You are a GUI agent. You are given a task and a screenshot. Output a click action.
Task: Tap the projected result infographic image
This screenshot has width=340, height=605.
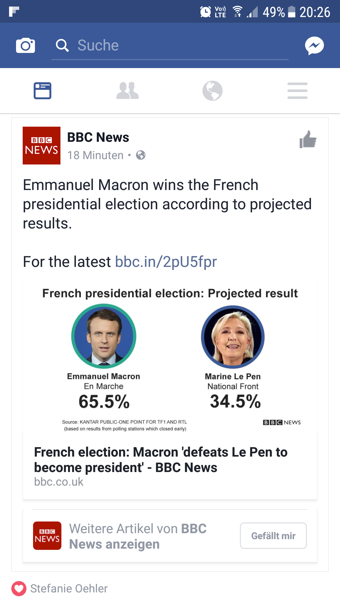[170, 356]
